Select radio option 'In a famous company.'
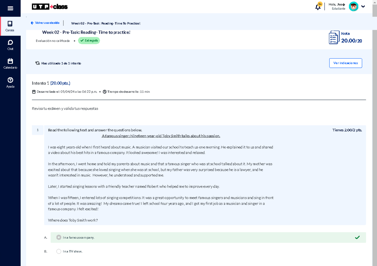Screen dimensions: 377x266 (x=59, y=237)
